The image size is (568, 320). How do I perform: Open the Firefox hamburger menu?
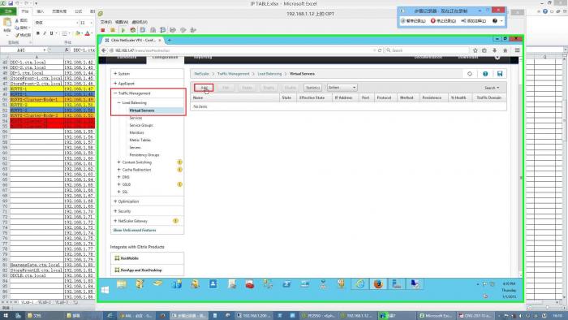tap(518, 50)
